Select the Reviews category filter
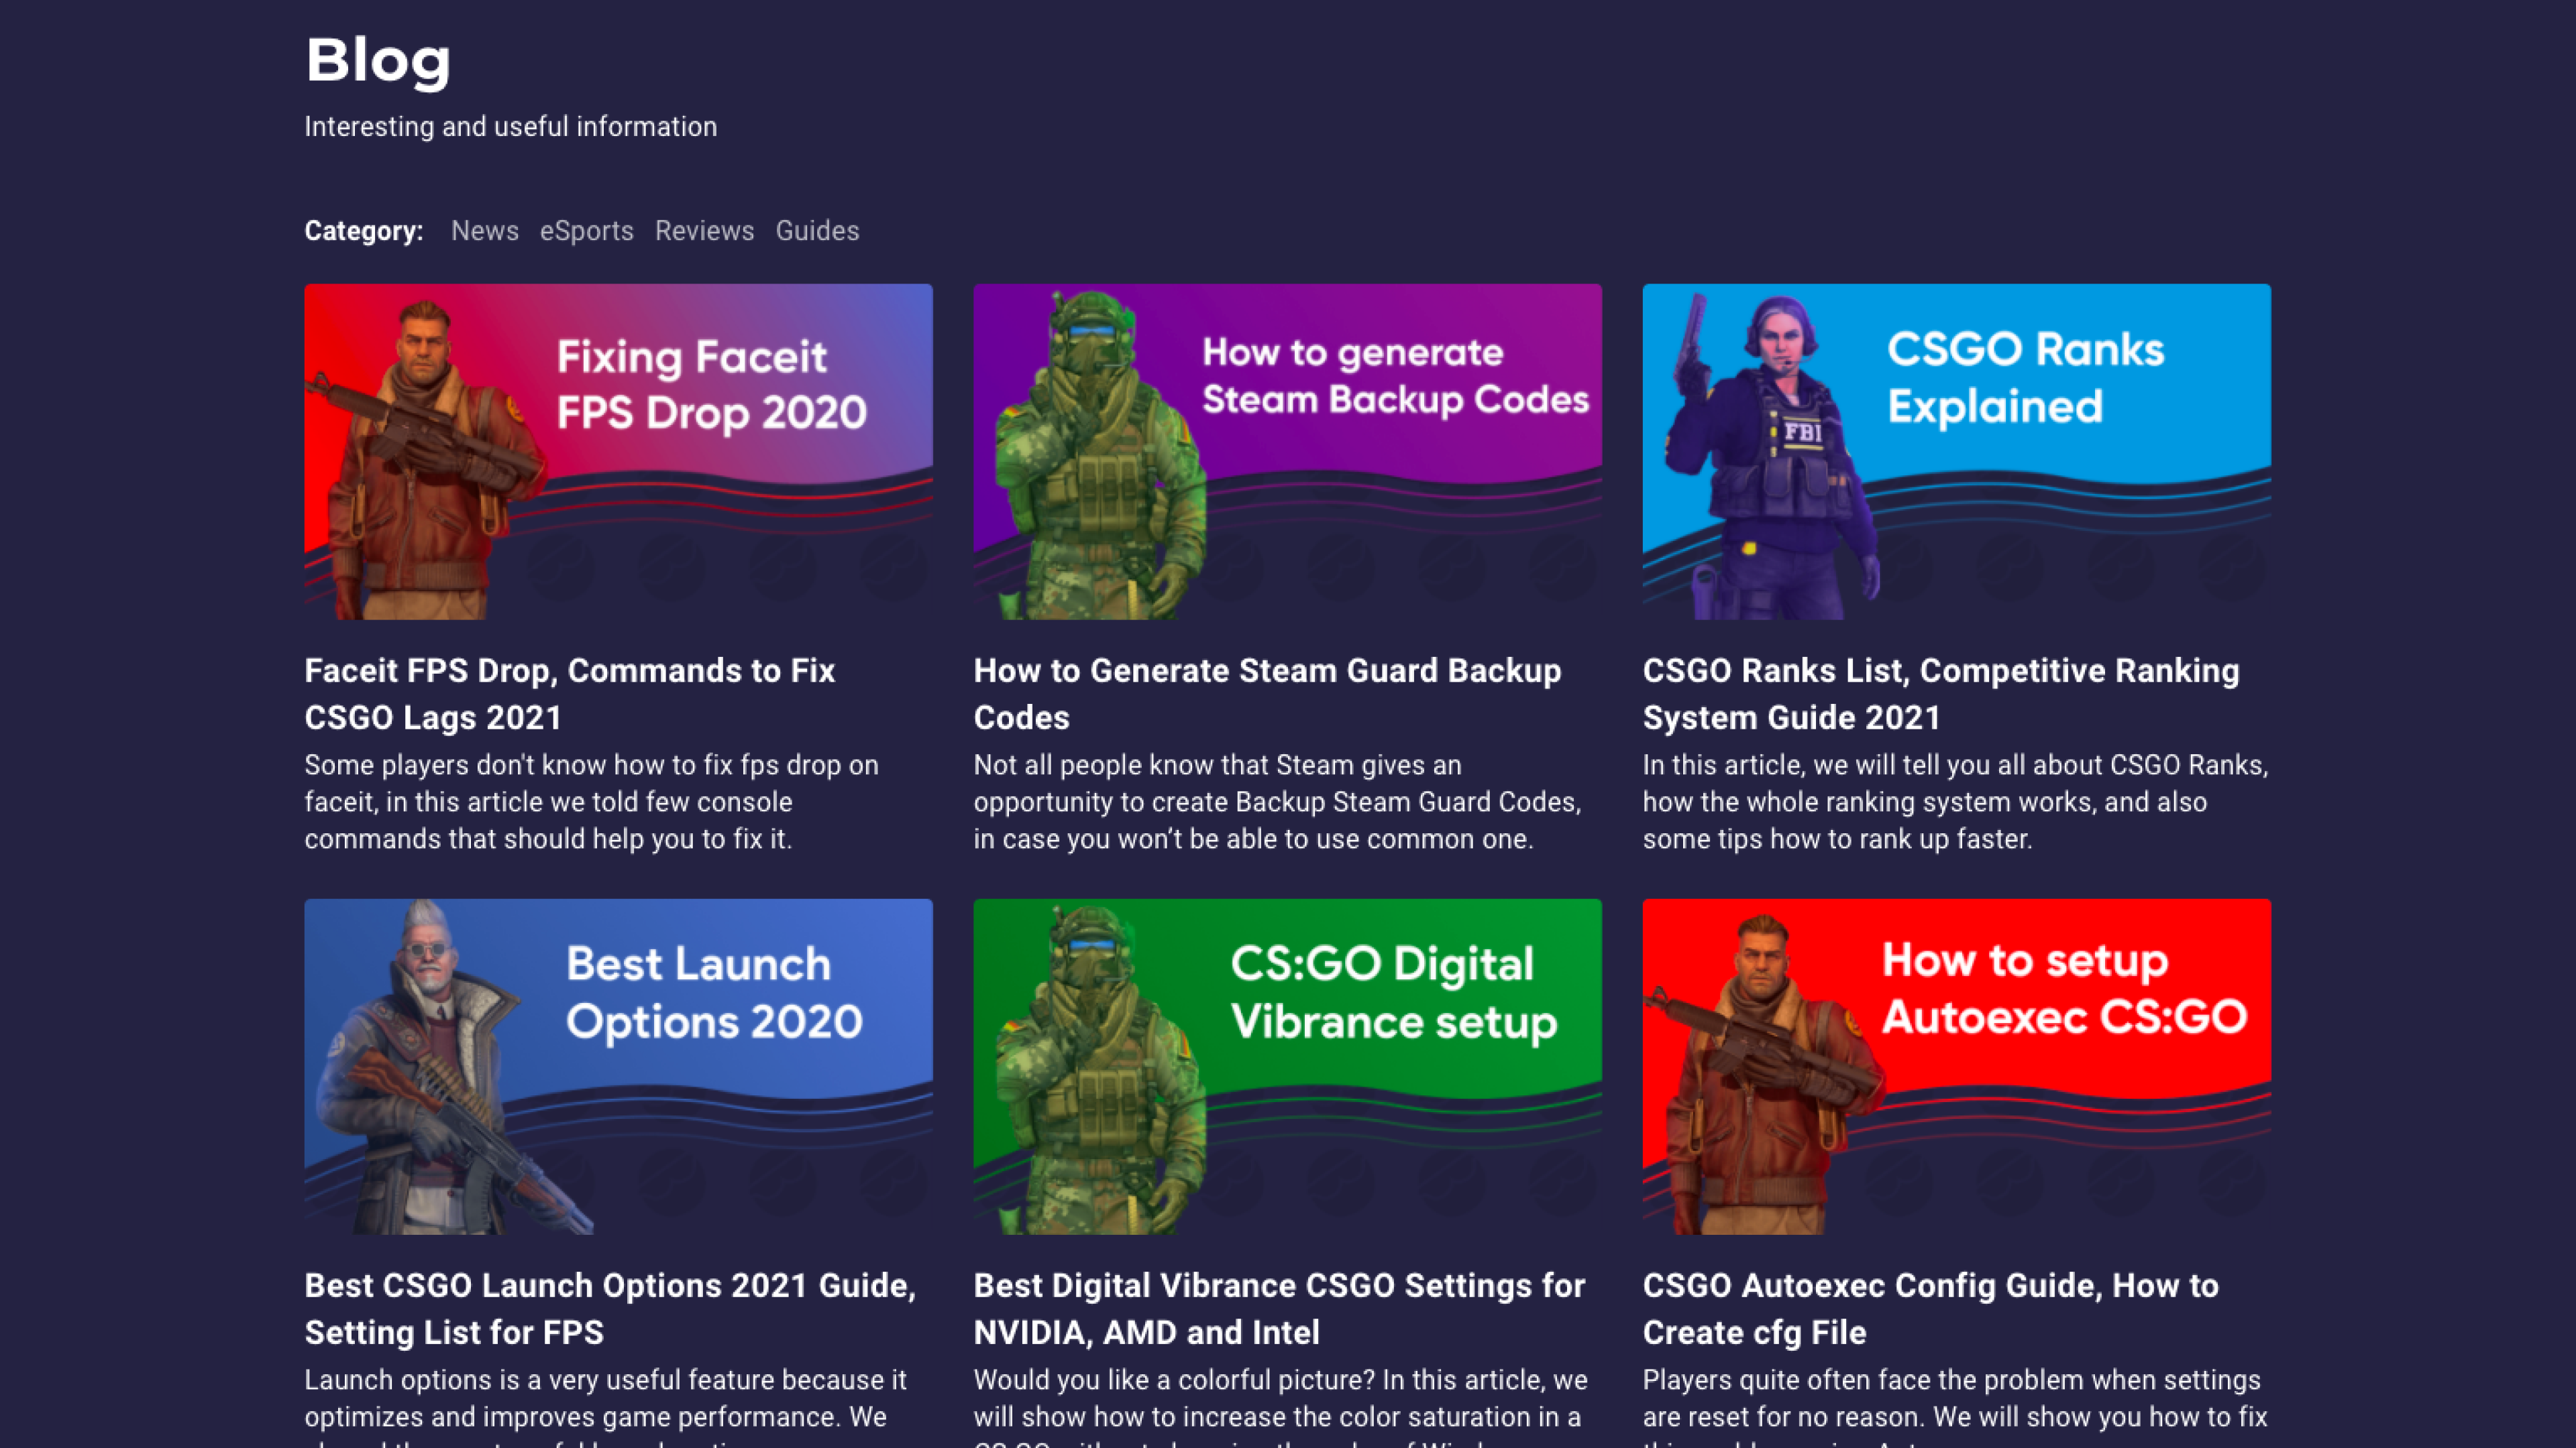This screenshot has height=1448, width=2576. tap(704, 231)
